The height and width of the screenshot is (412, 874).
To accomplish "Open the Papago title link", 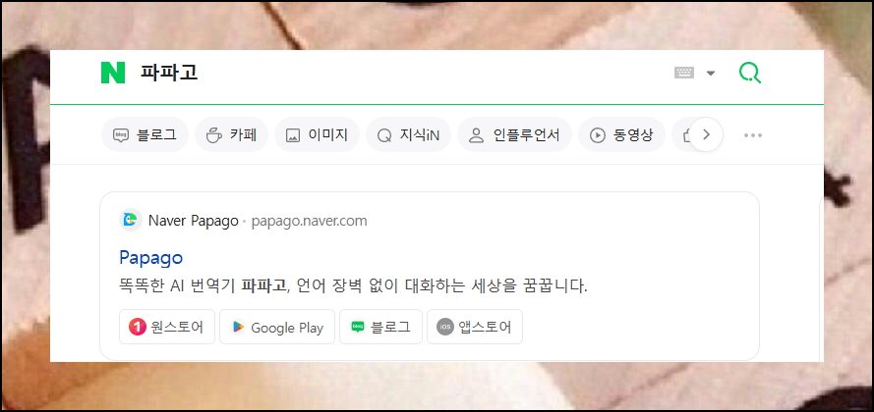I will [151, 258].
